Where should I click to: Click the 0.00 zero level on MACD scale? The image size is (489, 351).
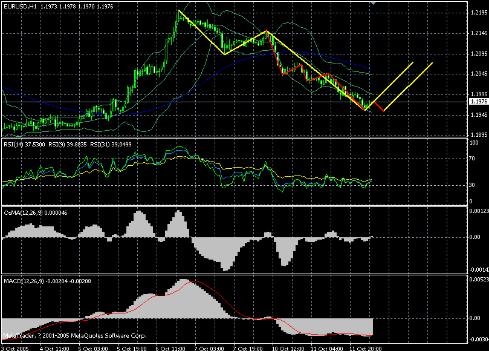pyautogui.click(x=474, y=318)
